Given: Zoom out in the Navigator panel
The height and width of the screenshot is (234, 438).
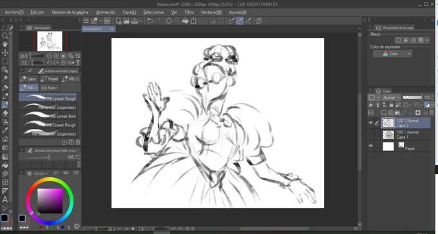Looking at the screenshot, I should pyautogui.click(x=49, y=56).
